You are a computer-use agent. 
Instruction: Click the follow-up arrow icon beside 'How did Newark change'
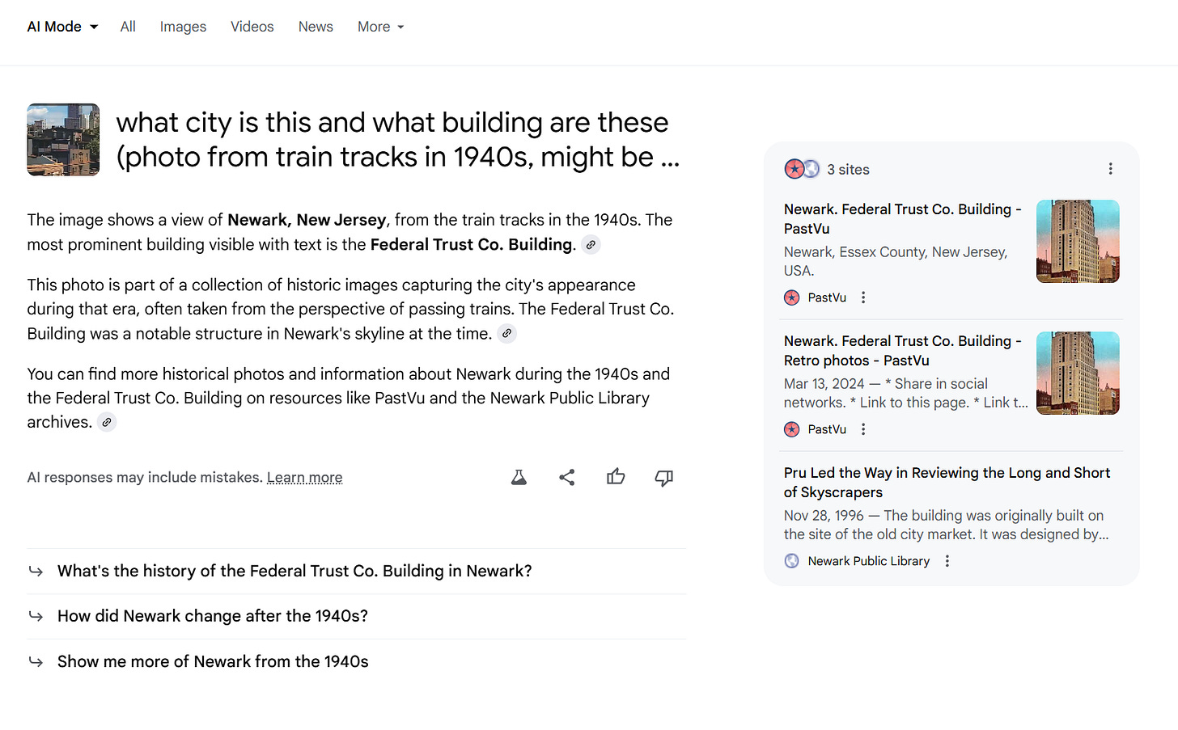(36, 617)
